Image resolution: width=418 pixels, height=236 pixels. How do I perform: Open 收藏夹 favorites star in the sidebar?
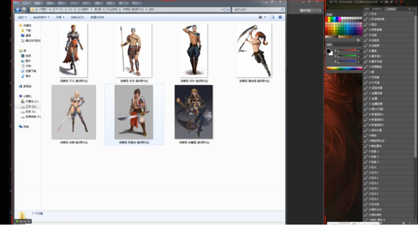pyautogui.click(x=25, y=25)
